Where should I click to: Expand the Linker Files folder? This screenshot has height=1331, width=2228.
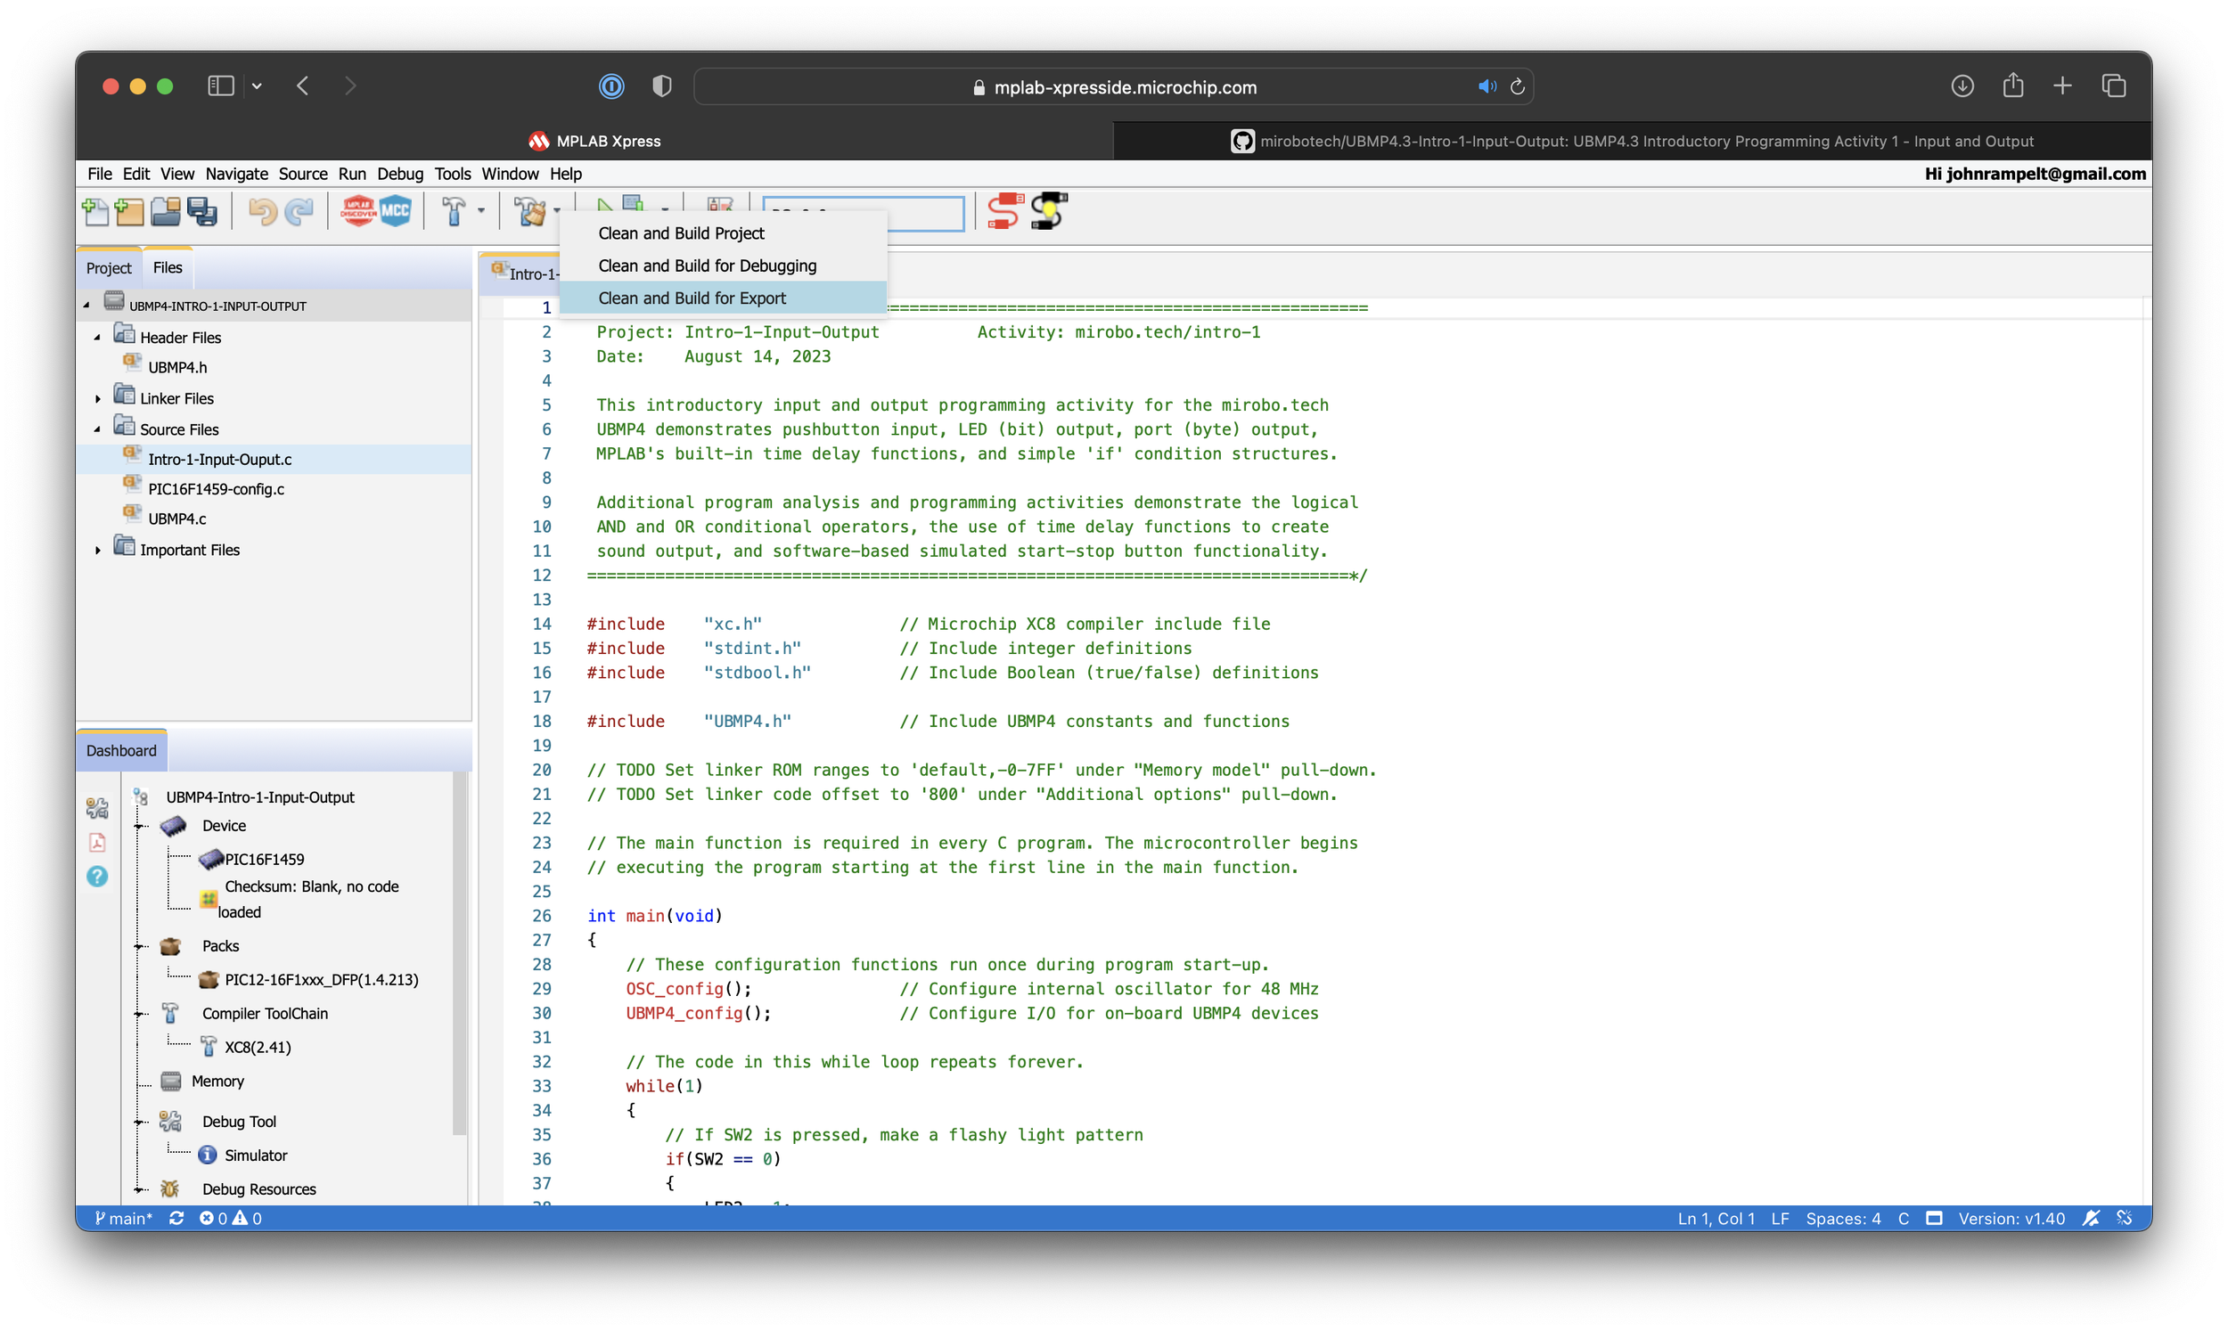click(98, 398)
